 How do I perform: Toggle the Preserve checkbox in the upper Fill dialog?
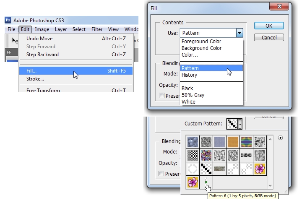pyautogui.click(x=161, y=96)
